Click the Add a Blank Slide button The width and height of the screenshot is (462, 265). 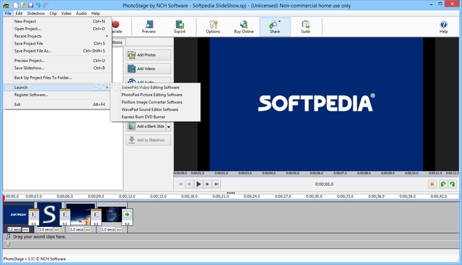[146, 127]
